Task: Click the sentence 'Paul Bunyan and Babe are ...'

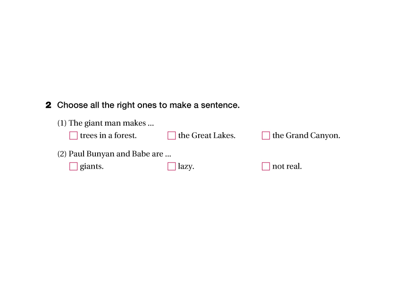Action: [120, 154]
